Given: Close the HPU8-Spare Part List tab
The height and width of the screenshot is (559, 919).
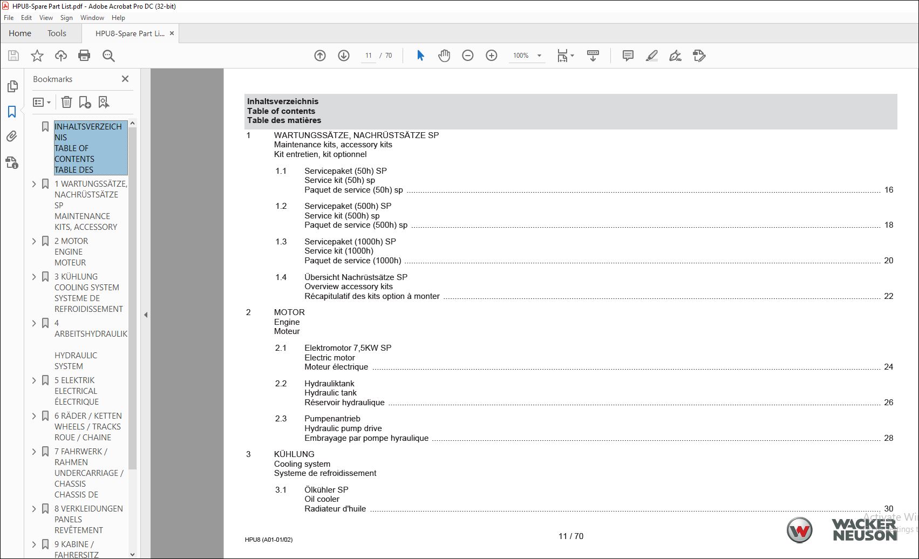Looking at the screenshot, I should 172,33.
